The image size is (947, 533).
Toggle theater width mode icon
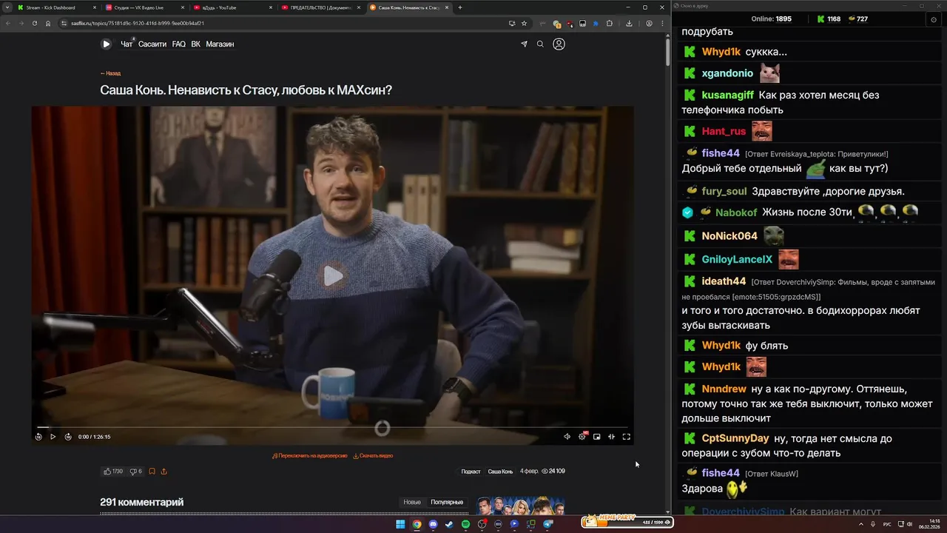click(x=611, y=437)
